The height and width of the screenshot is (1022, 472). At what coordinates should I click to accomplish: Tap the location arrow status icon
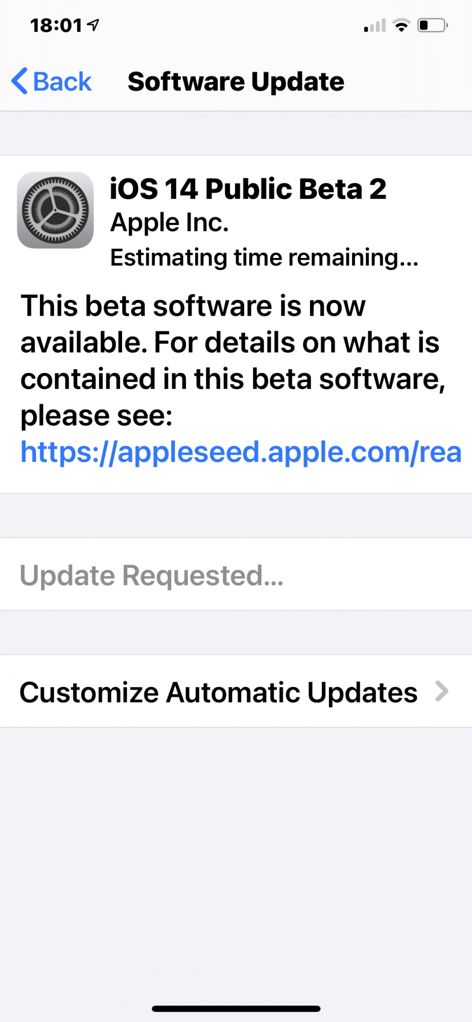pos(93,24)
